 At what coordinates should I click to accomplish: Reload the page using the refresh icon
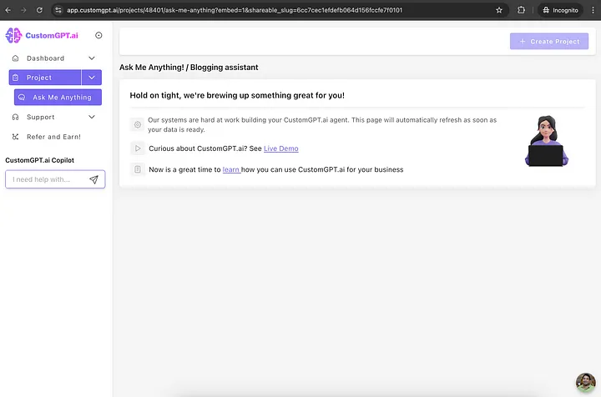pos(39,10)
